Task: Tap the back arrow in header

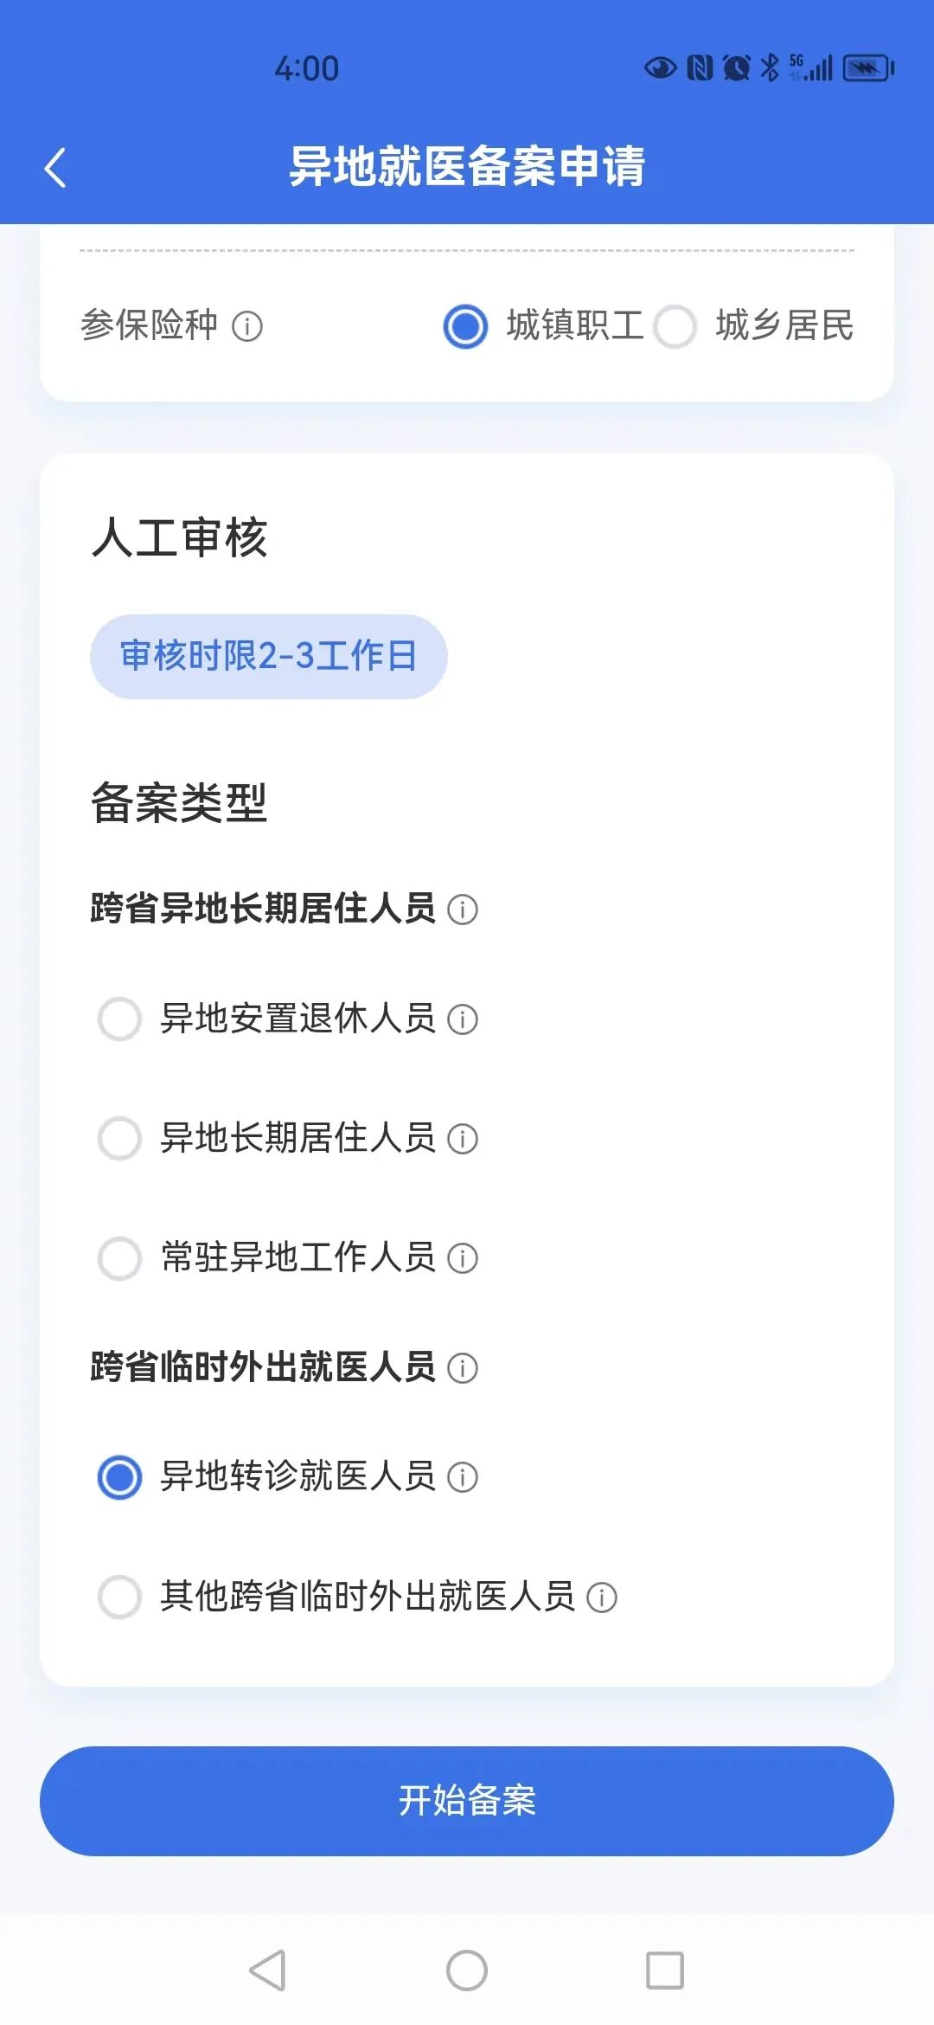Action: point(55,168)
